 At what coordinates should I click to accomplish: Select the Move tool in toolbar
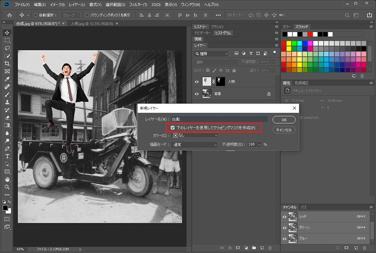[x=7, y=33]
